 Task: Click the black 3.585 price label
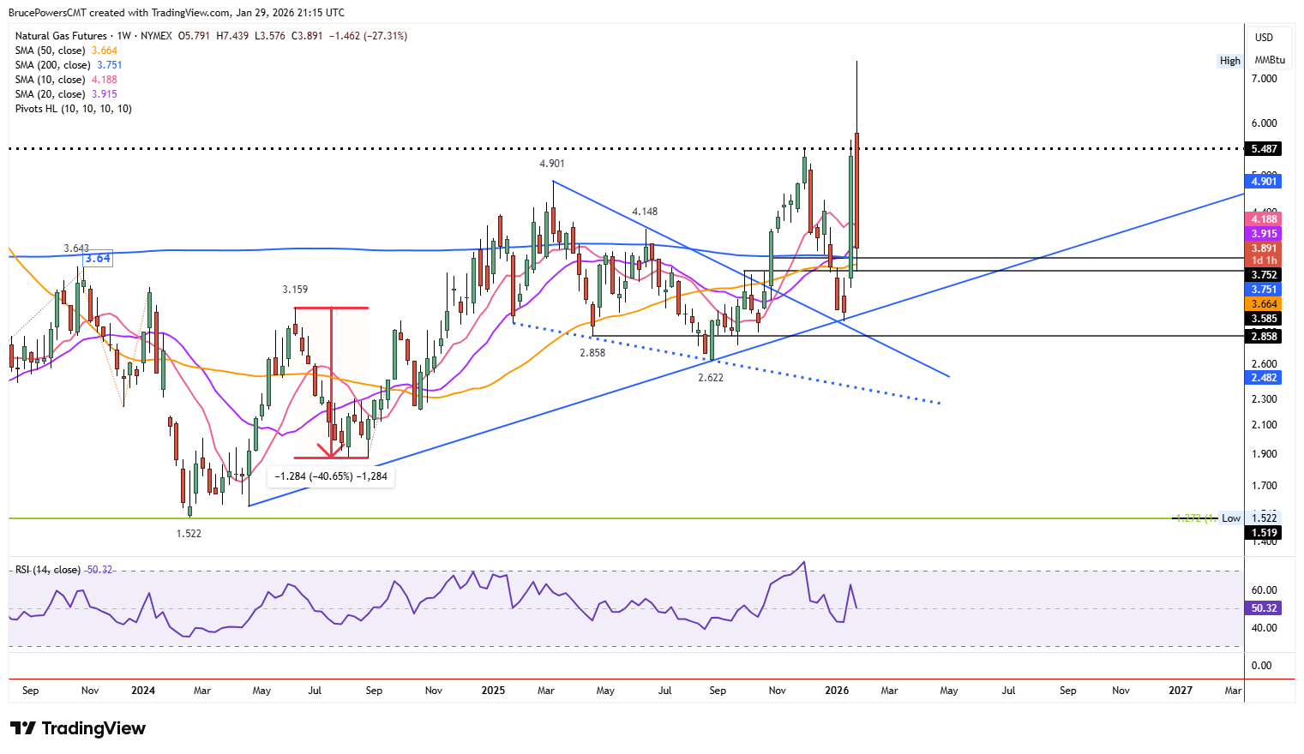pyautogui.click(x=1264, y=319)
